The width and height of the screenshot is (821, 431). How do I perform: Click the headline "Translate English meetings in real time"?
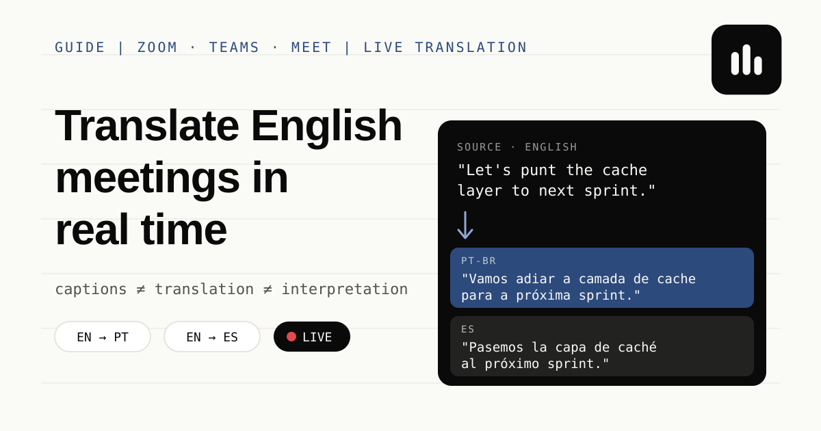[x=229, y=177]
